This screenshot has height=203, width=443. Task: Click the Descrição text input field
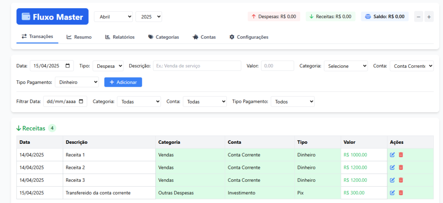[197, 66]
